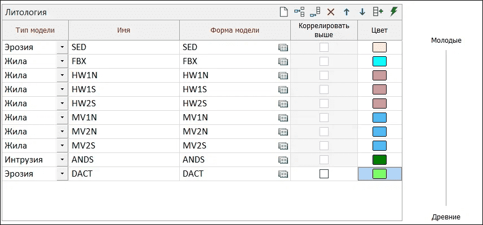Open model type dropdown for ANDS row

coord(62,160)
